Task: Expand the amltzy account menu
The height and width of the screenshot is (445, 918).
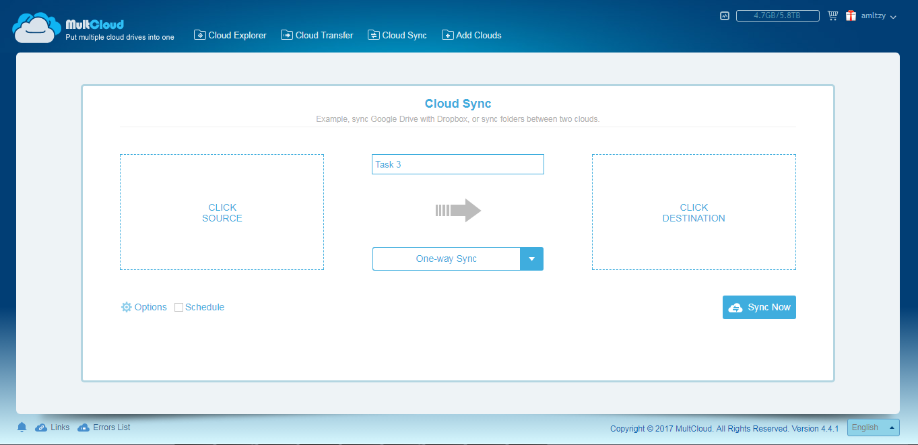Action: click(x=878, y=16)
